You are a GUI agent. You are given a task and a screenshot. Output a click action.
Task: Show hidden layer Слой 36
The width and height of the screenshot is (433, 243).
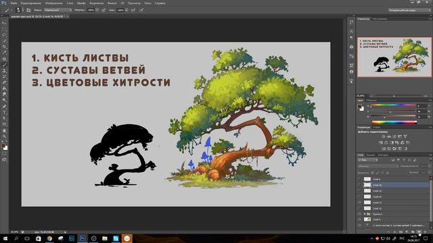pos(359,185)
